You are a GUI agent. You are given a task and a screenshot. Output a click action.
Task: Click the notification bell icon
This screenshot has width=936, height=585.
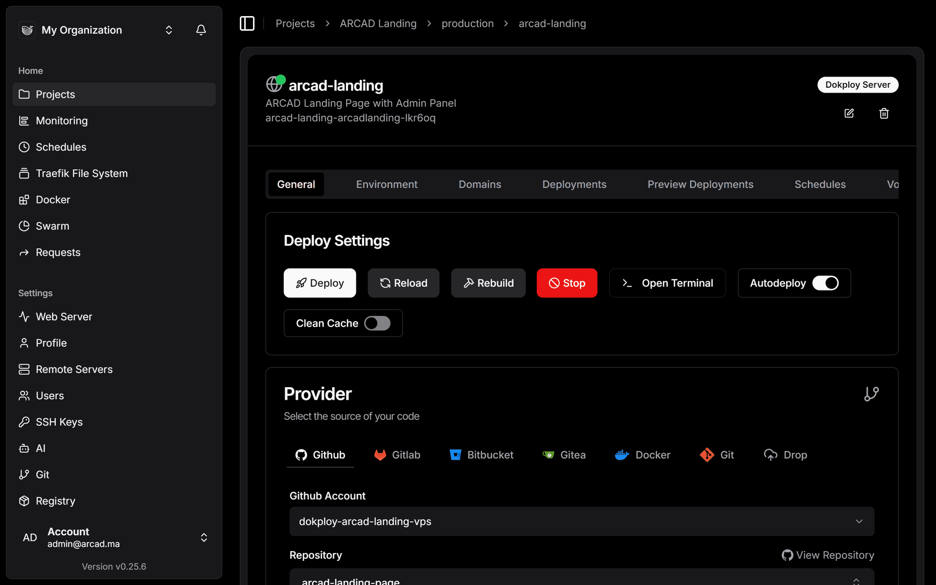point(201,30)
